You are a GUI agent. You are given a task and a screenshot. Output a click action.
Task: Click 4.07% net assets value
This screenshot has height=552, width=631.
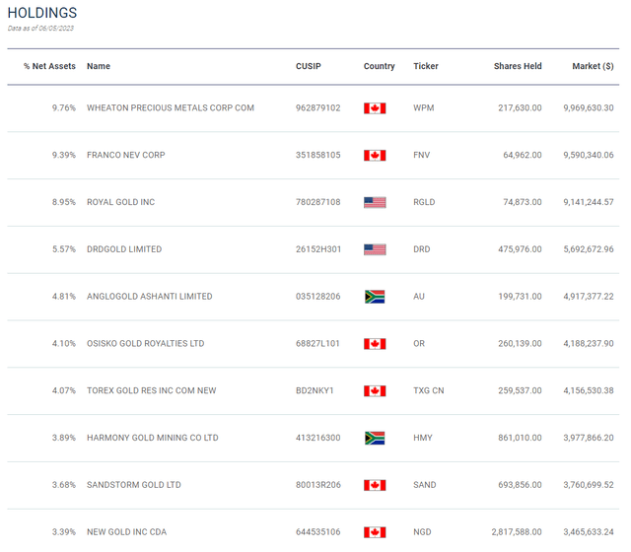(63, 390)
